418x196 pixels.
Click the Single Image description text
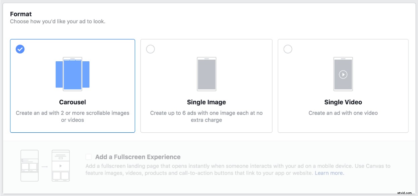pyautogui.click(x=207, y=116)
